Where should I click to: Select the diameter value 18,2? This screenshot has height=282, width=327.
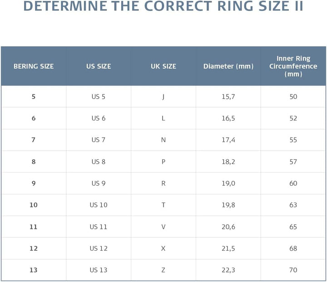(228, 162)
